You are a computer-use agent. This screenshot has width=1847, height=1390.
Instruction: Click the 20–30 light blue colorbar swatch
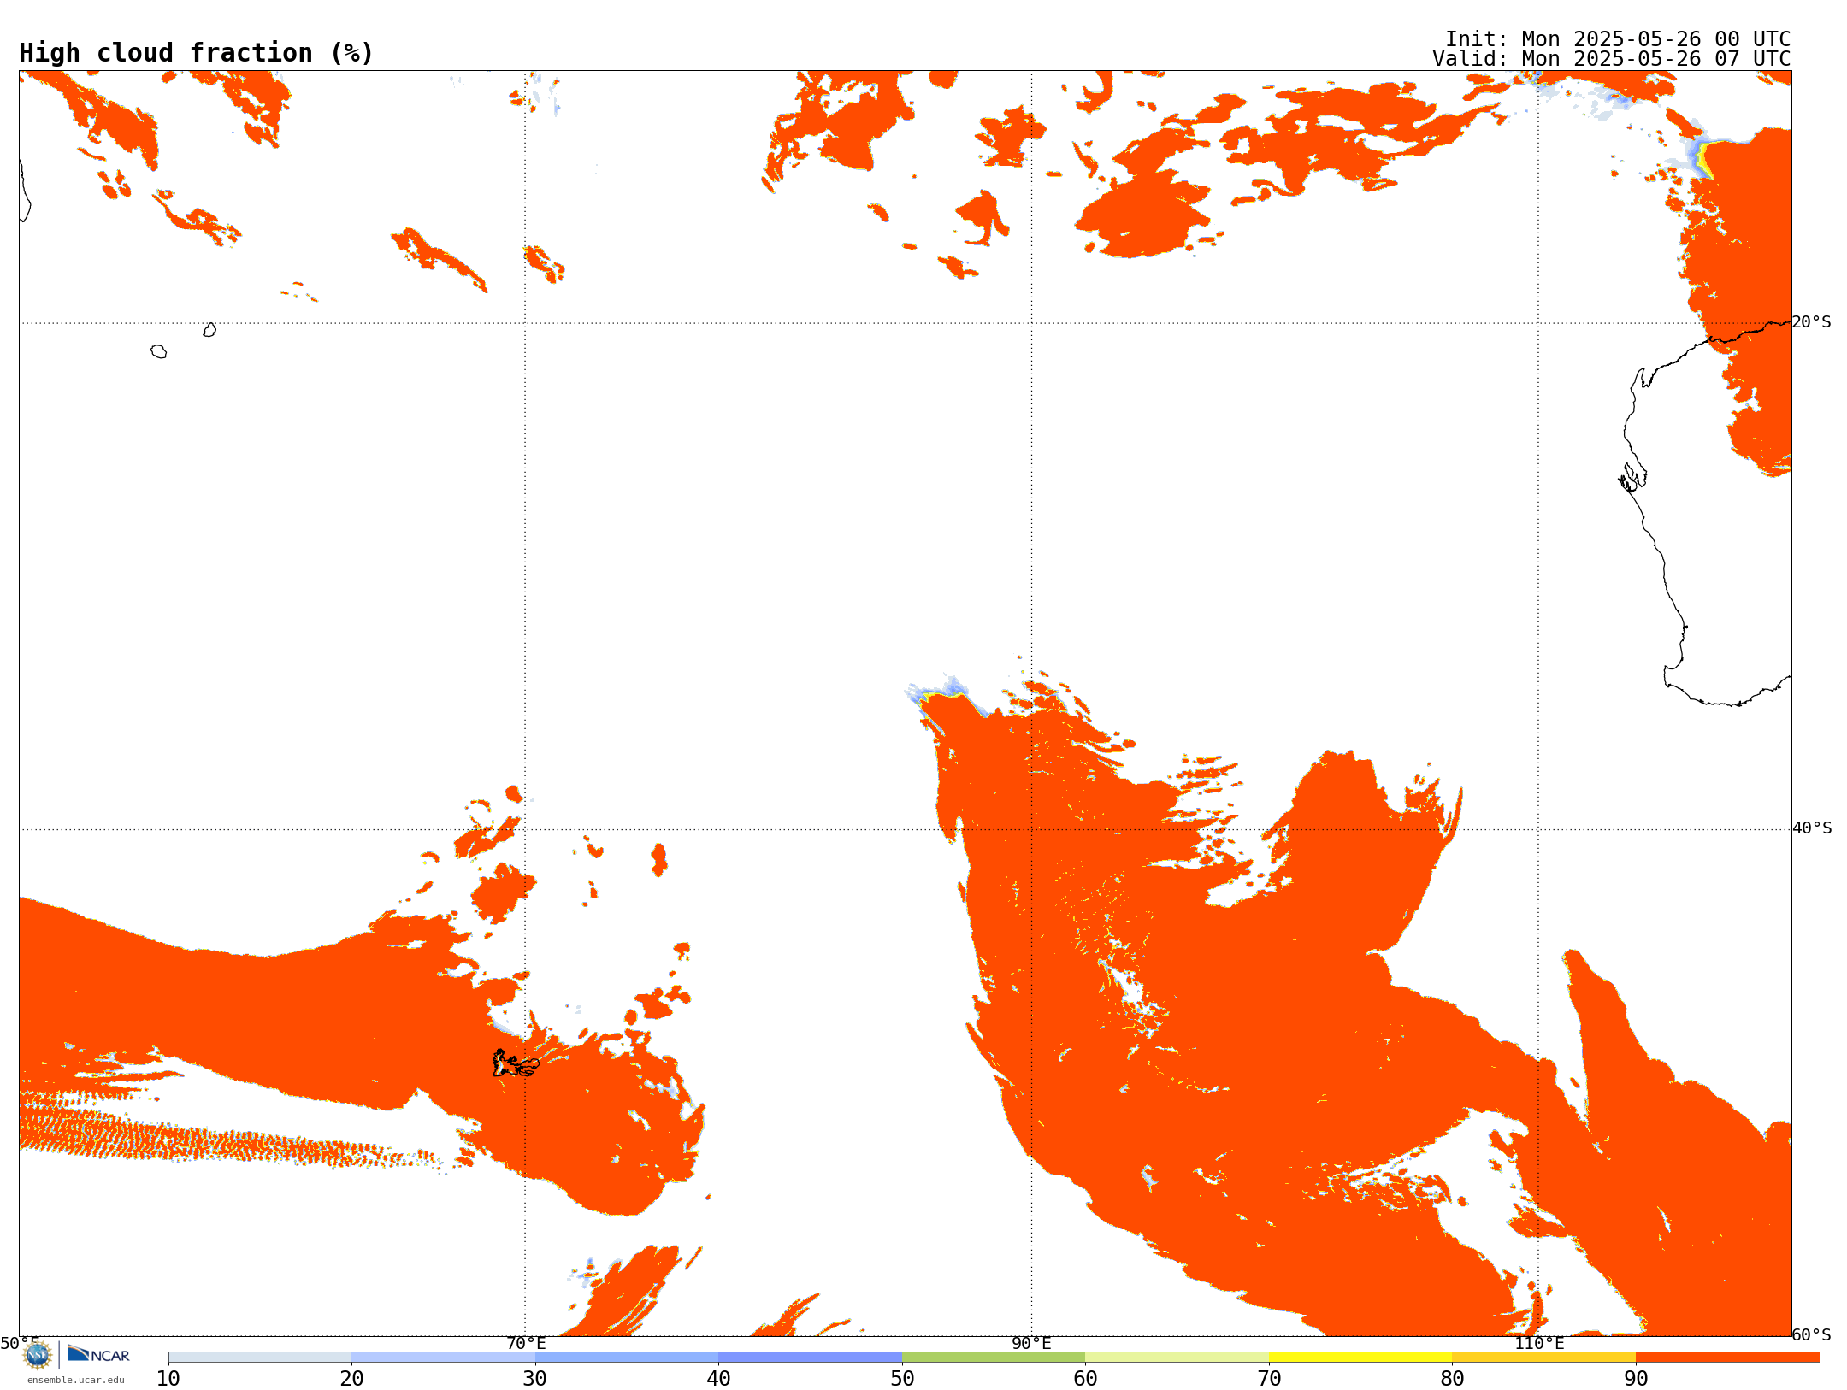443,1358
